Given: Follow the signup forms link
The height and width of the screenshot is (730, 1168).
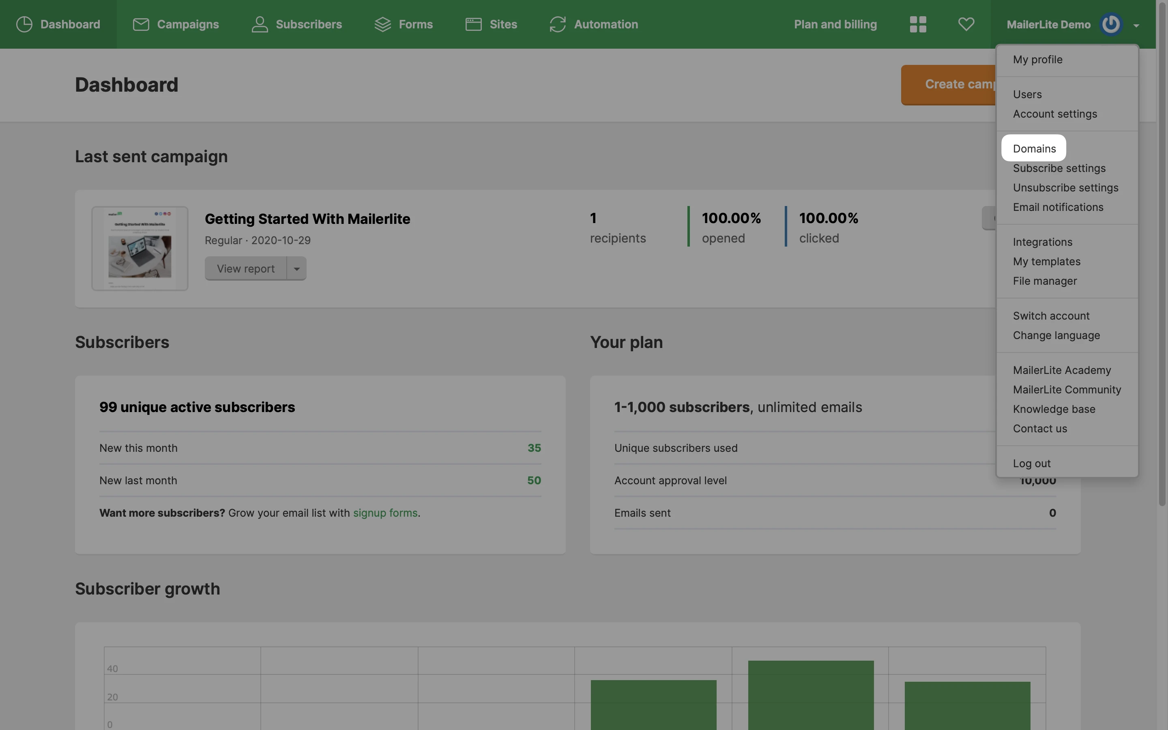Looking at the screenshot, I should 384,513.
